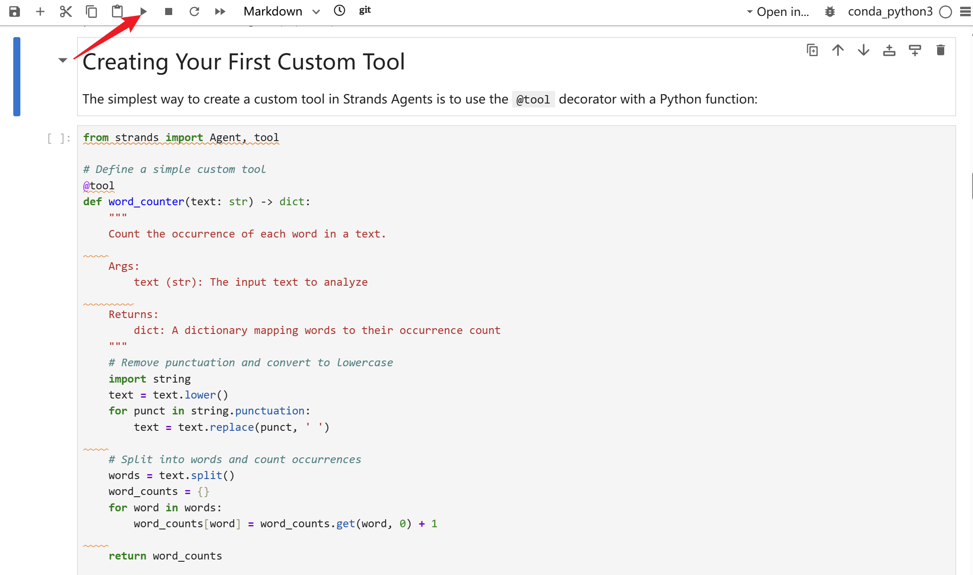Insert a cell above using cell toolbar icon

point(889,50)
